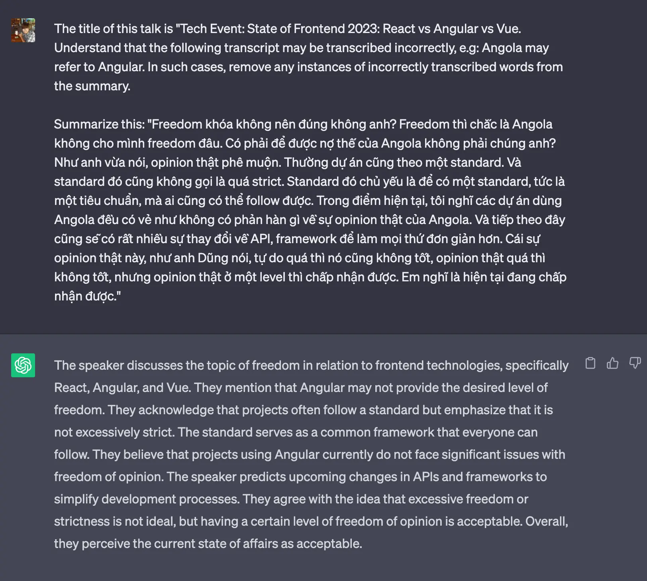
Task: Click the response line starting "follow. They believe"
Action: click(310, 454)
